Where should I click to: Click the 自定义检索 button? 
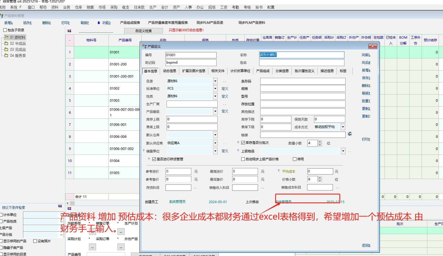click(143, 31)
